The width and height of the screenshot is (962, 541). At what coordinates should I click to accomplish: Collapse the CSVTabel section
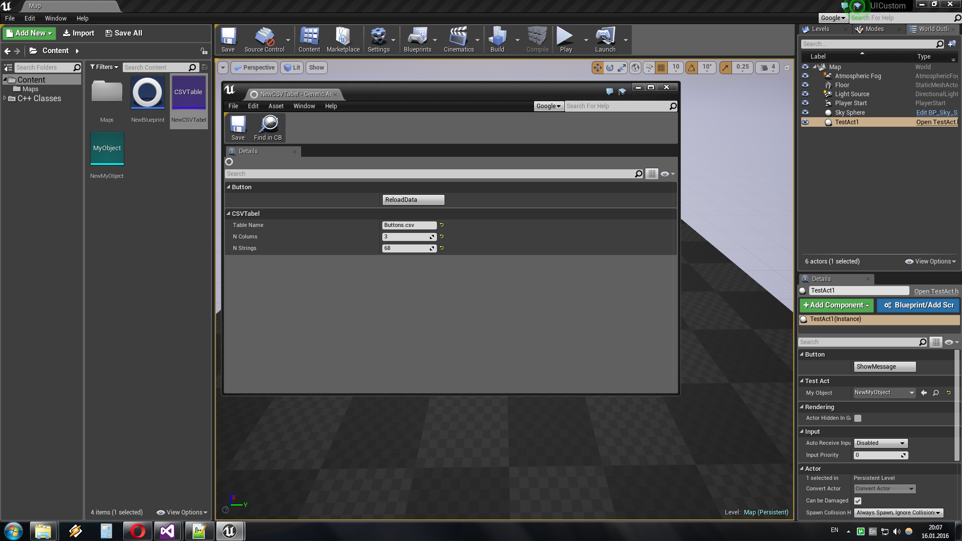point(228,214)
